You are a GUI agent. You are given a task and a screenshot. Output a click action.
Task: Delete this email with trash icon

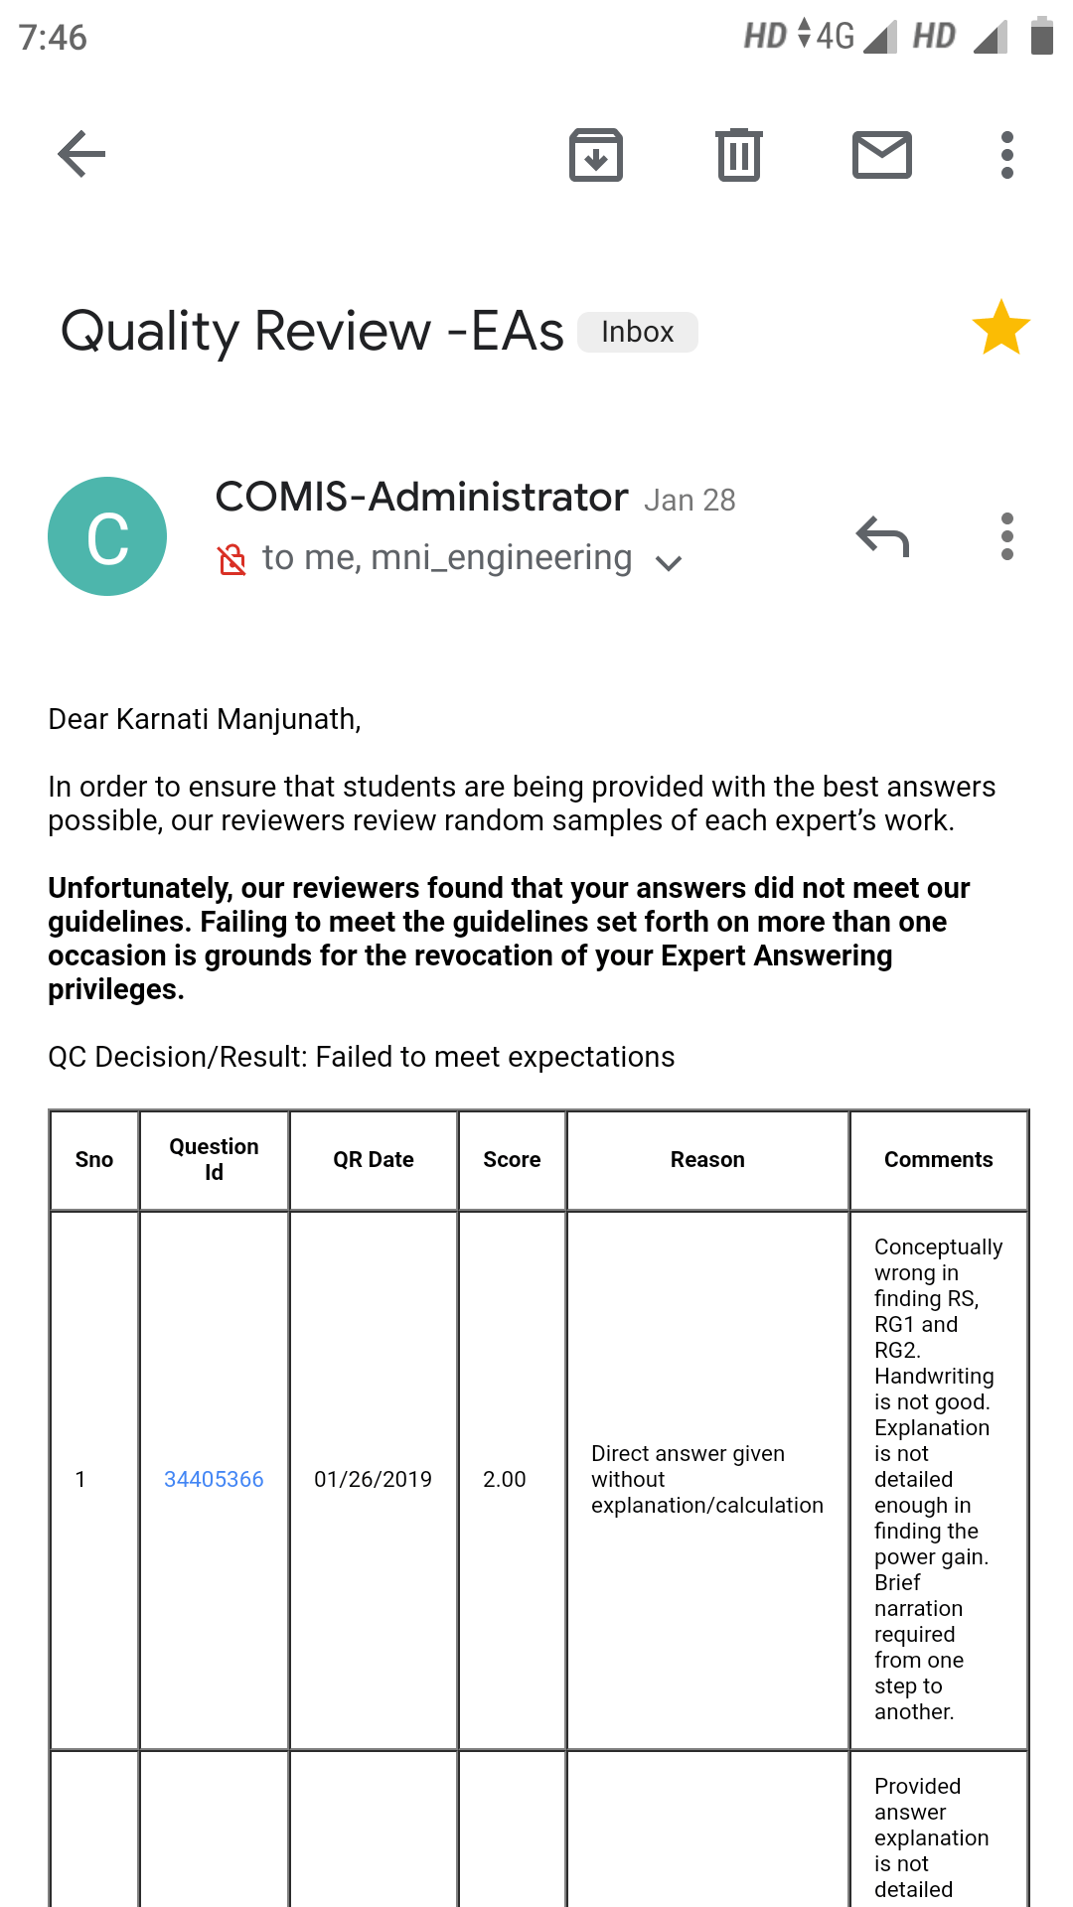pos(739,155)
